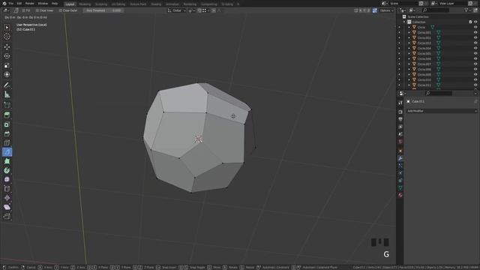
Task: Select the Shear tool
Action: (7, 207)
